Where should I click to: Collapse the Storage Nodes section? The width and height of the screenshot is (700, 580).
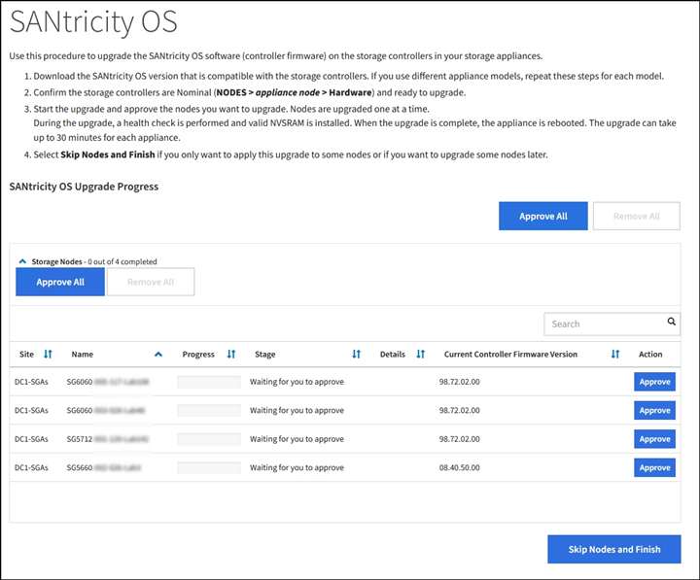pyautogui.click(x=22, y=261)
